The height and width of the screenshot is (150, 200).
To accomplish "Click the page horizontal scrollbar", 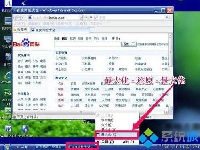I will point(91,112).
